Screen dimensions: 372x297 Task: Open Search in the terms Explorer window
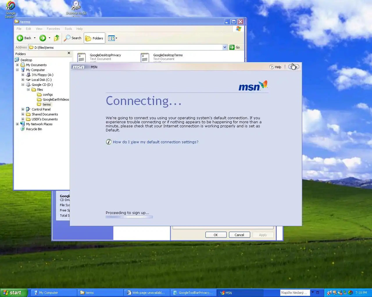tap(73, 38)
